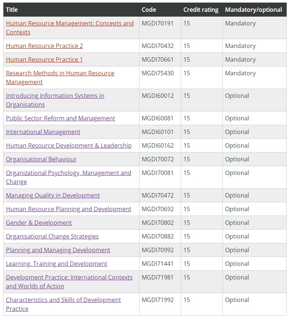Click Introducing Information Systems in Organisations link
290x319 pixels.
tap(55, 96)
